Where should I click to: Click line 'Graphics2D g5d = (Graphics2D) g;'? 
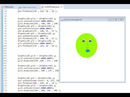pyautogui.click(x=36, y=78)
